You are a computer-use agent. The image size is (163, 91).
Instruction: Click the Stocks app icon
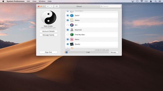pos(72,44)
